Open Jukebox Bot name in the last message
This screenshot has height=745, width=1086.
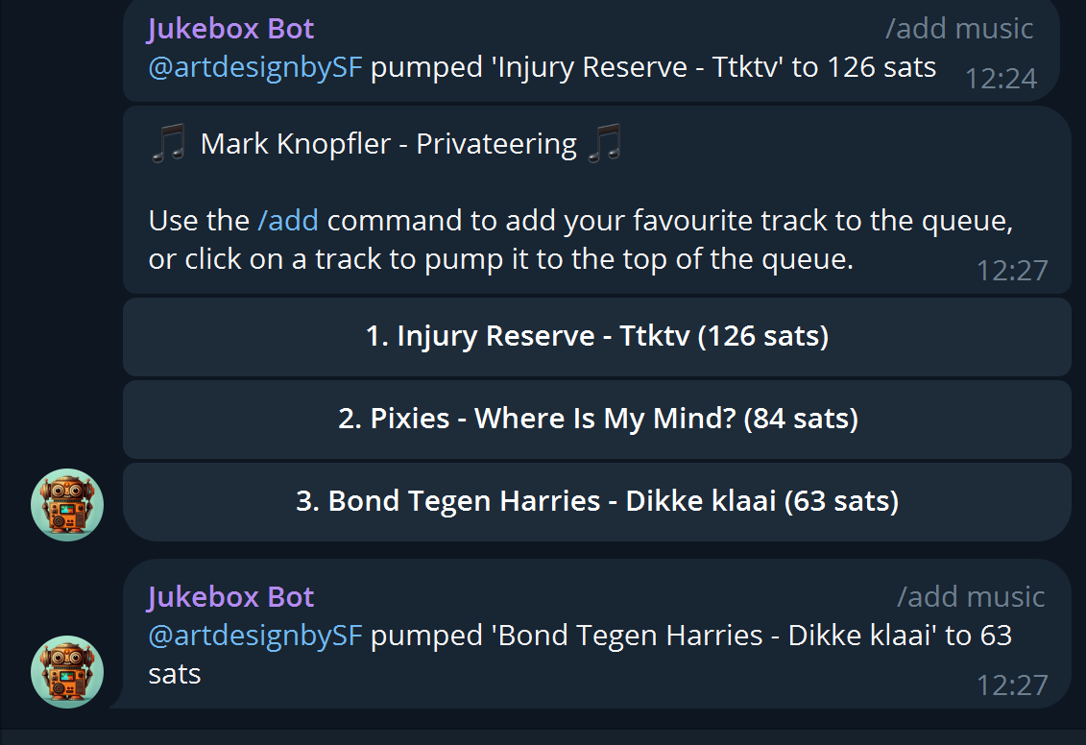(230, 597)
